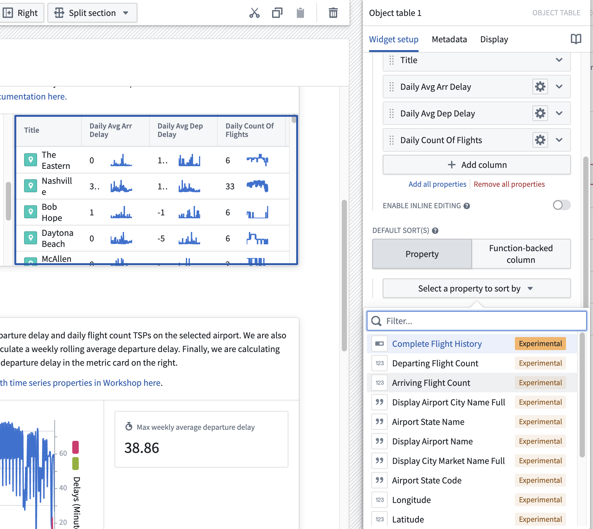Screen dimensions: 593x529
Task: Switch to Display tab
Action: (494, 39)
